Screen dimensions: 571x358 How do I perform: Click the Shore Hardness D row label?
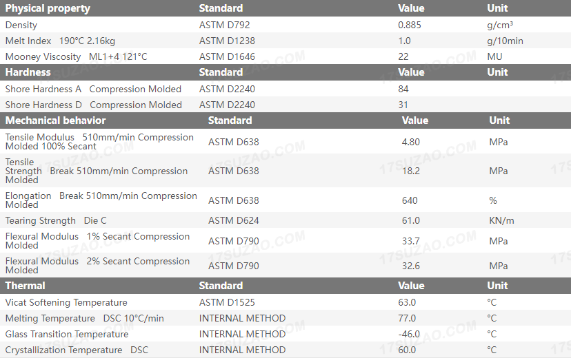[x=93, y=105]
